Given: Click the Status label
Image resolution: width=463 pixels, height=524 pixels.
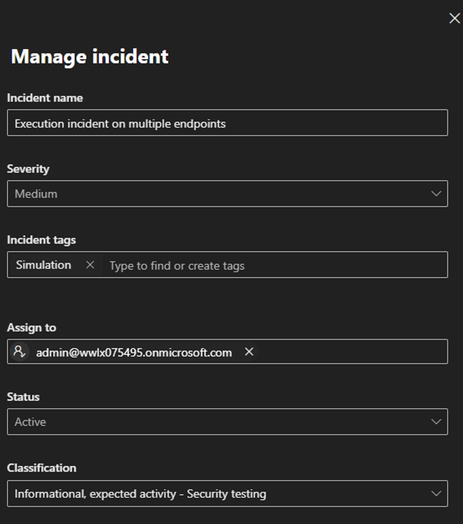Looking at the screenshot, I should (x=24, y=397).
